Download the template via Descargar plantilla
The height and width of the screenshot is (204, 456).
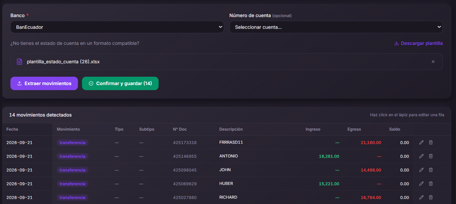pos(418,43)
